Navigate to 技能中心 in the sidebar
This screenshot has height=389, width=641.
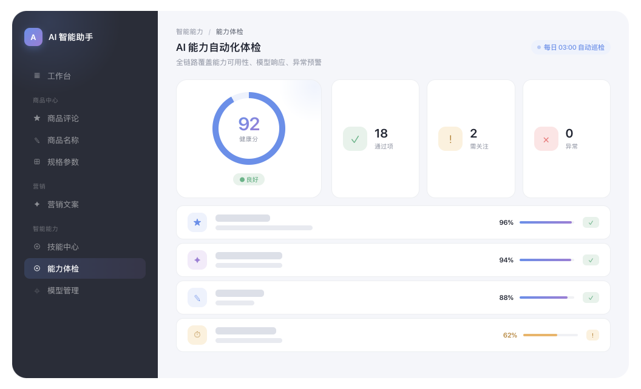[85, 247]
